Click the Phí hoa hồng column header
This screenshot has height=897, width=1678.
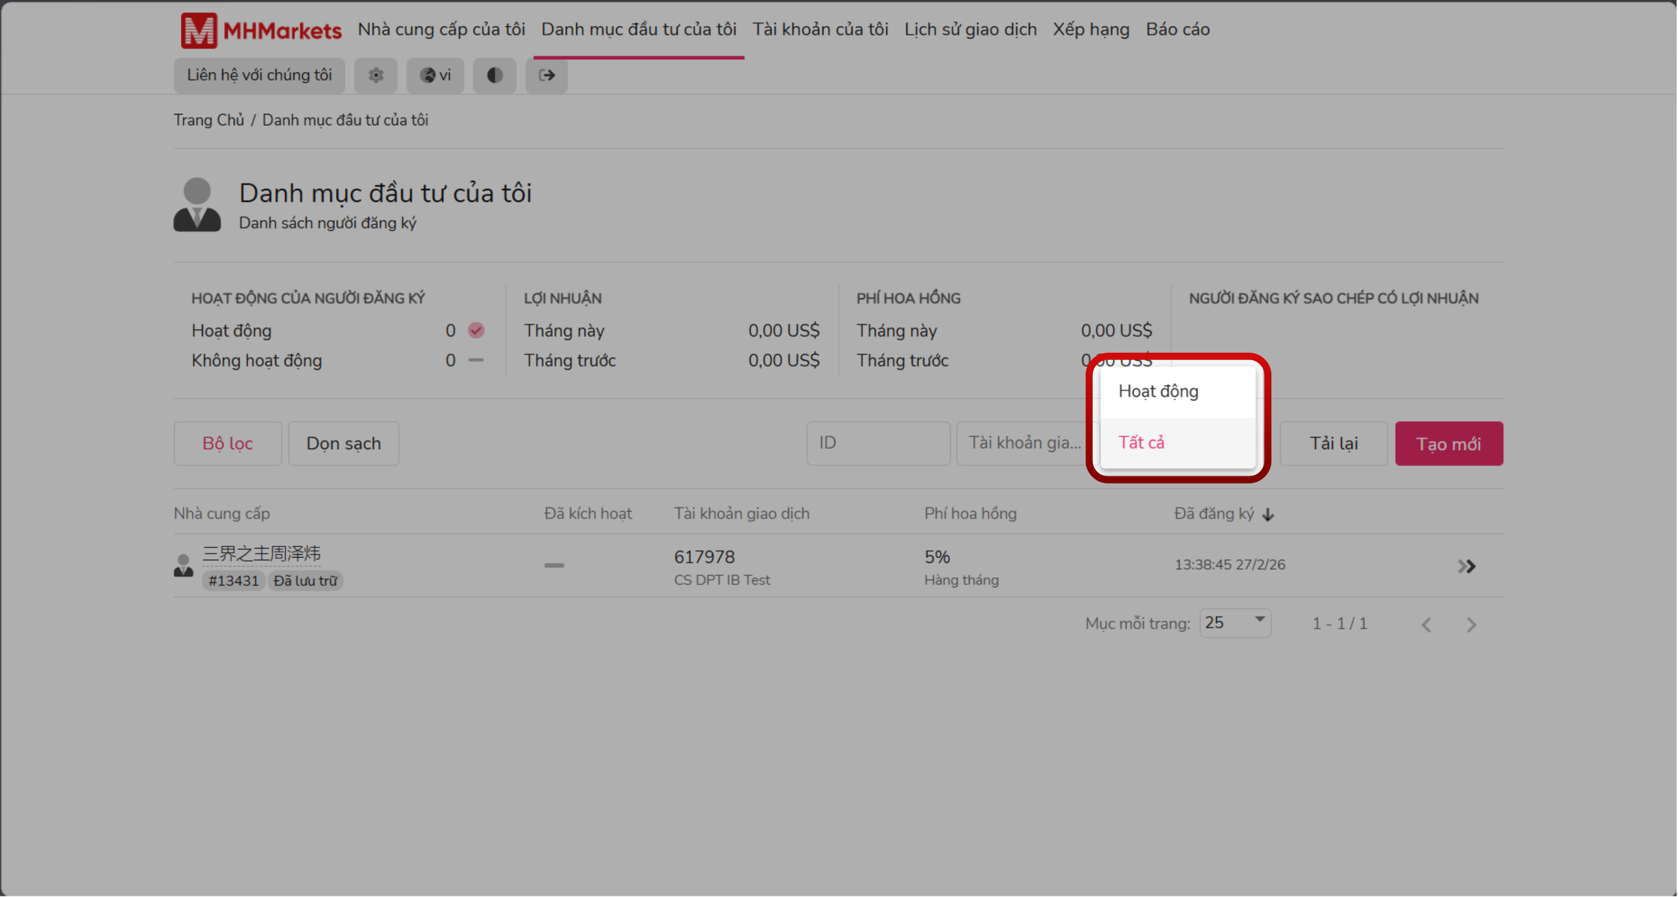[x=970, y=514]
